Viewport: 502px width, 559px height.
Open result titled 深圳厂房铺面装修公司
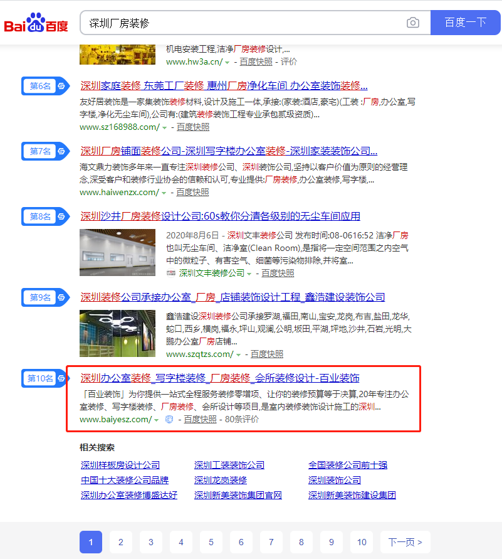point(229,151)
